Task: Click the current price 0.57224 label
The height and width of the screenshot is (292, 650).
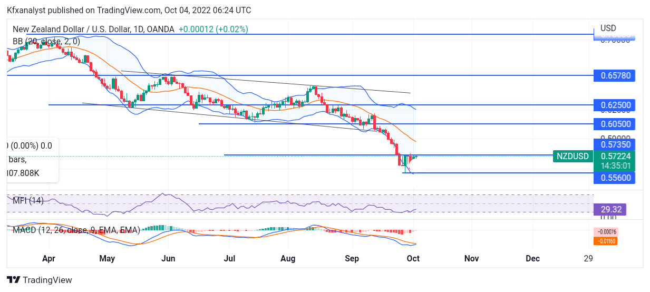Action: [x=615, y=156]
